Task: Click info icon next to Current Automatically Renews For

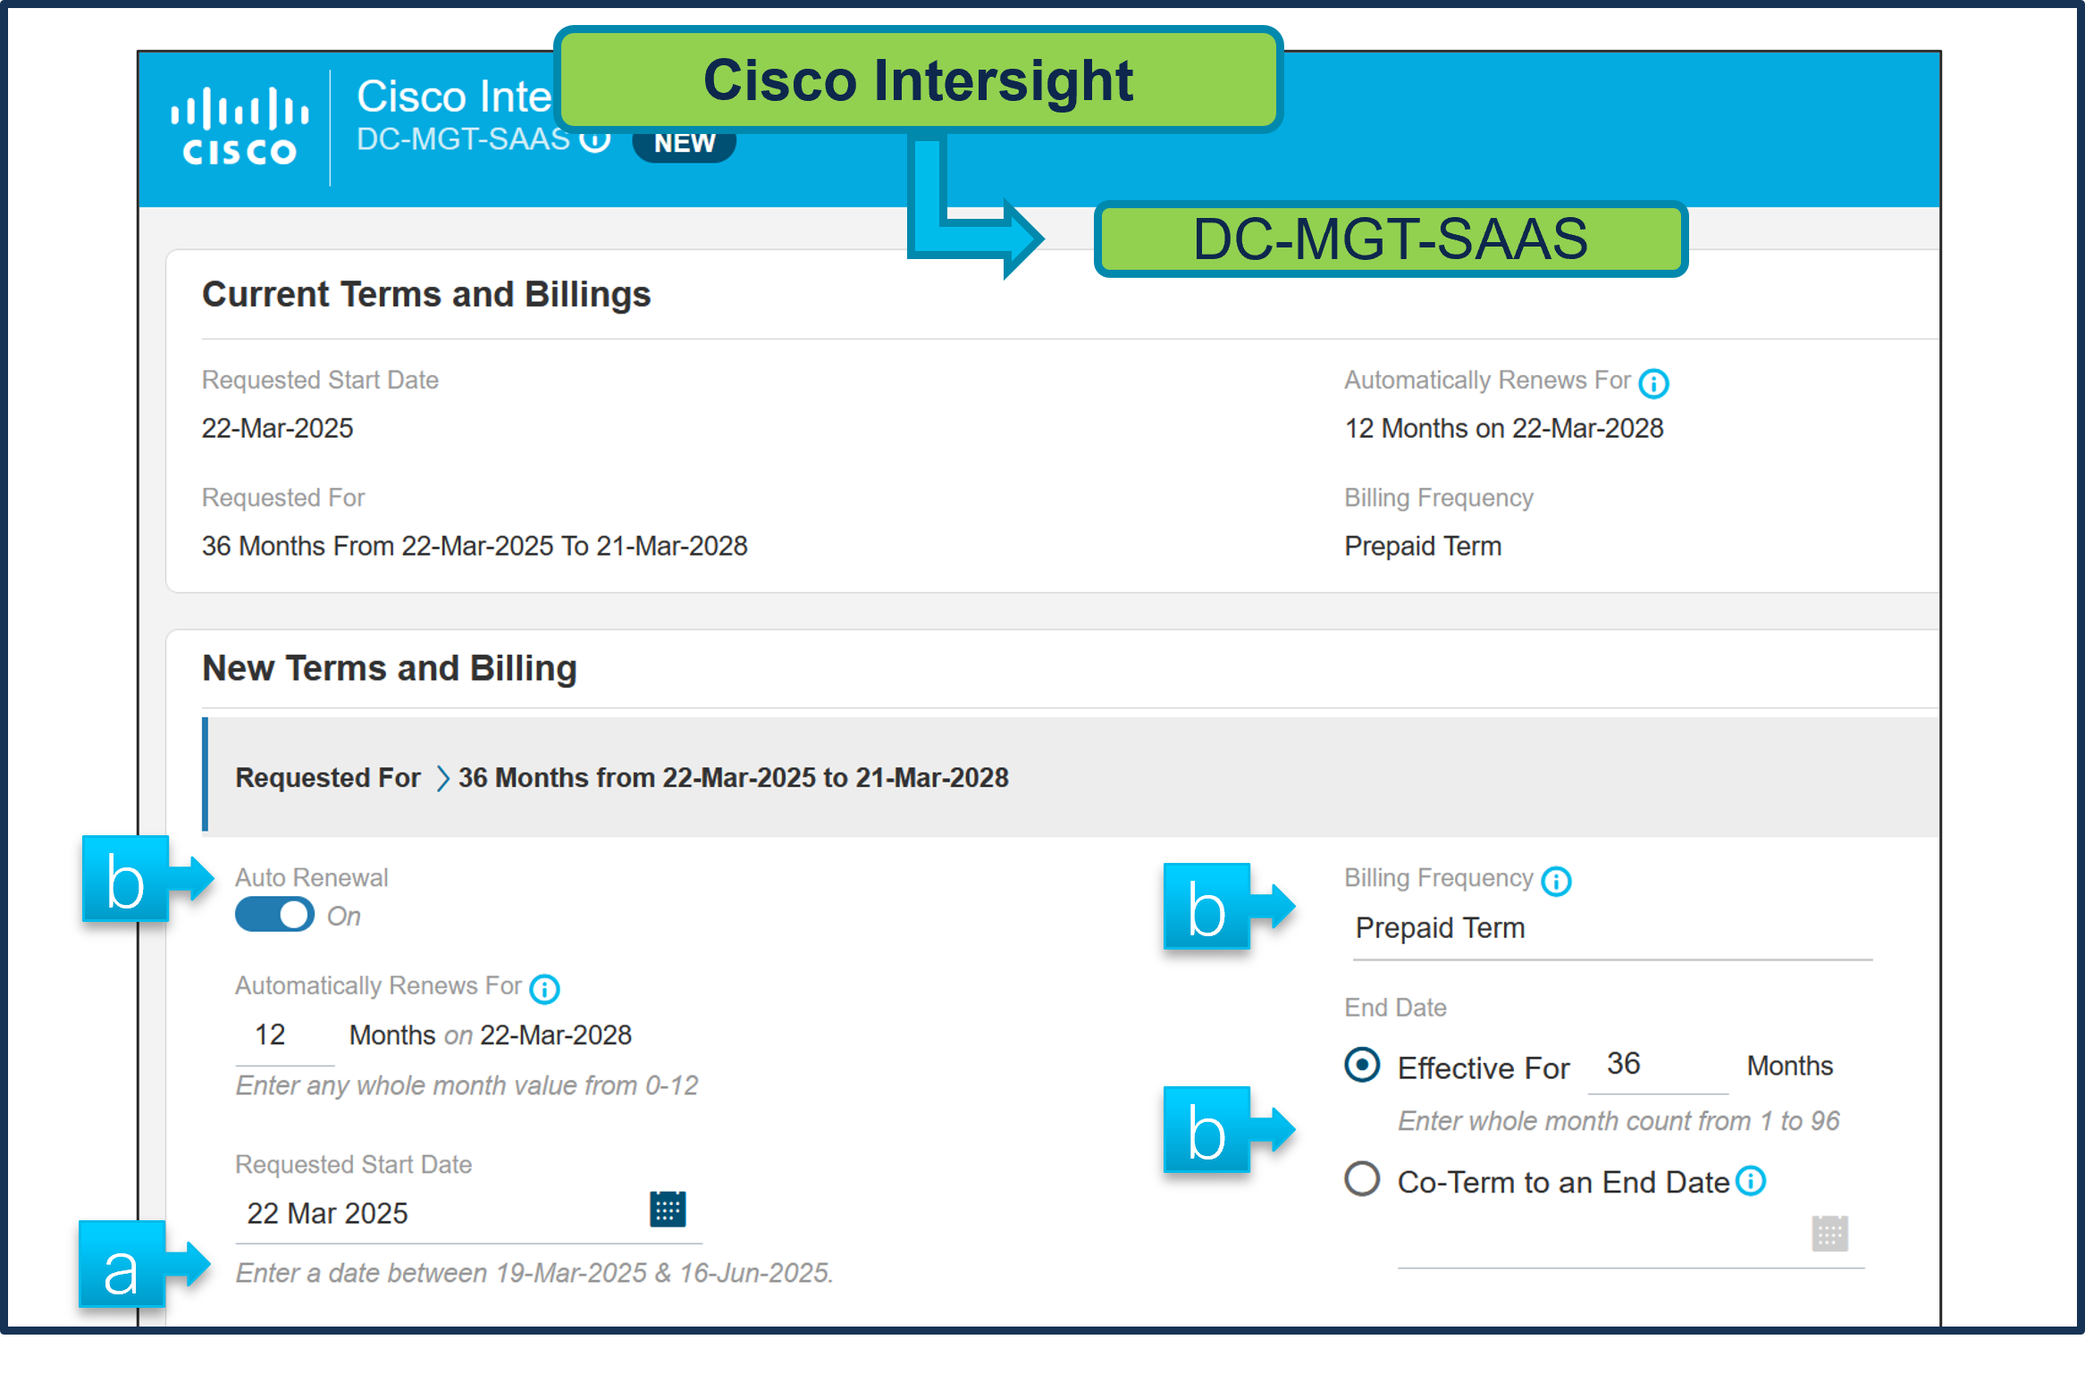Action: [1653, 383]
